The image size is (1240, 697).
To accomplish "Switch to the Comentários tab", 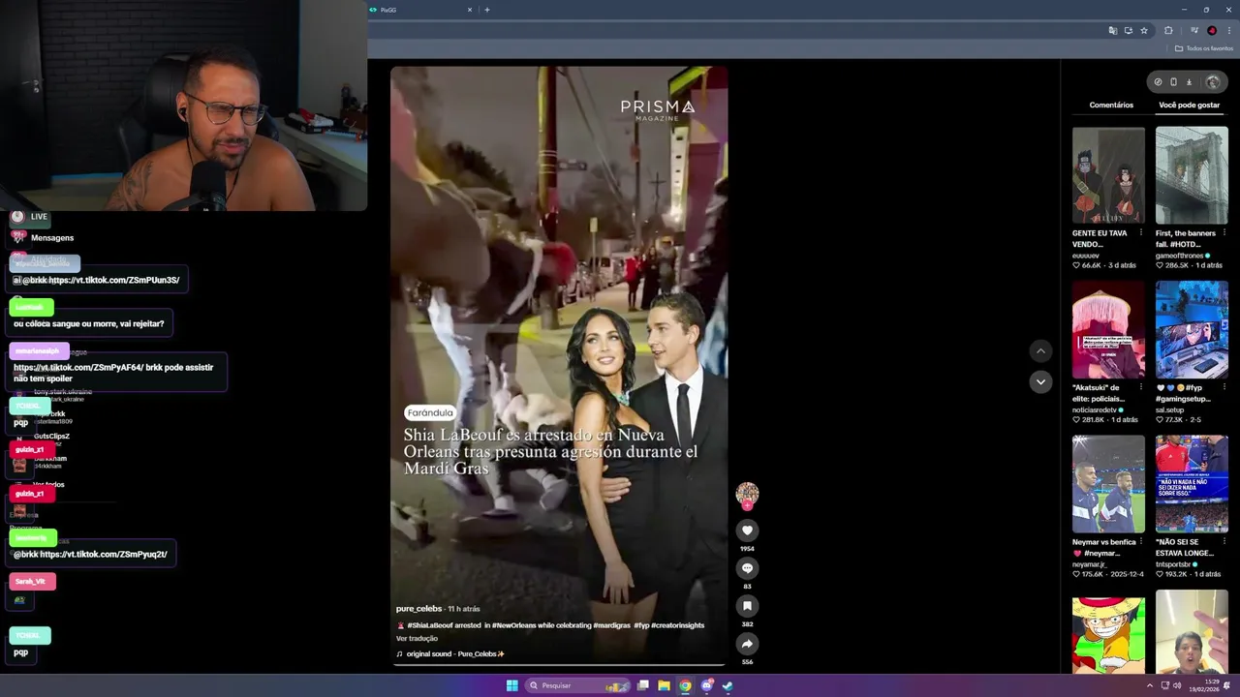I will point(1111,105).
